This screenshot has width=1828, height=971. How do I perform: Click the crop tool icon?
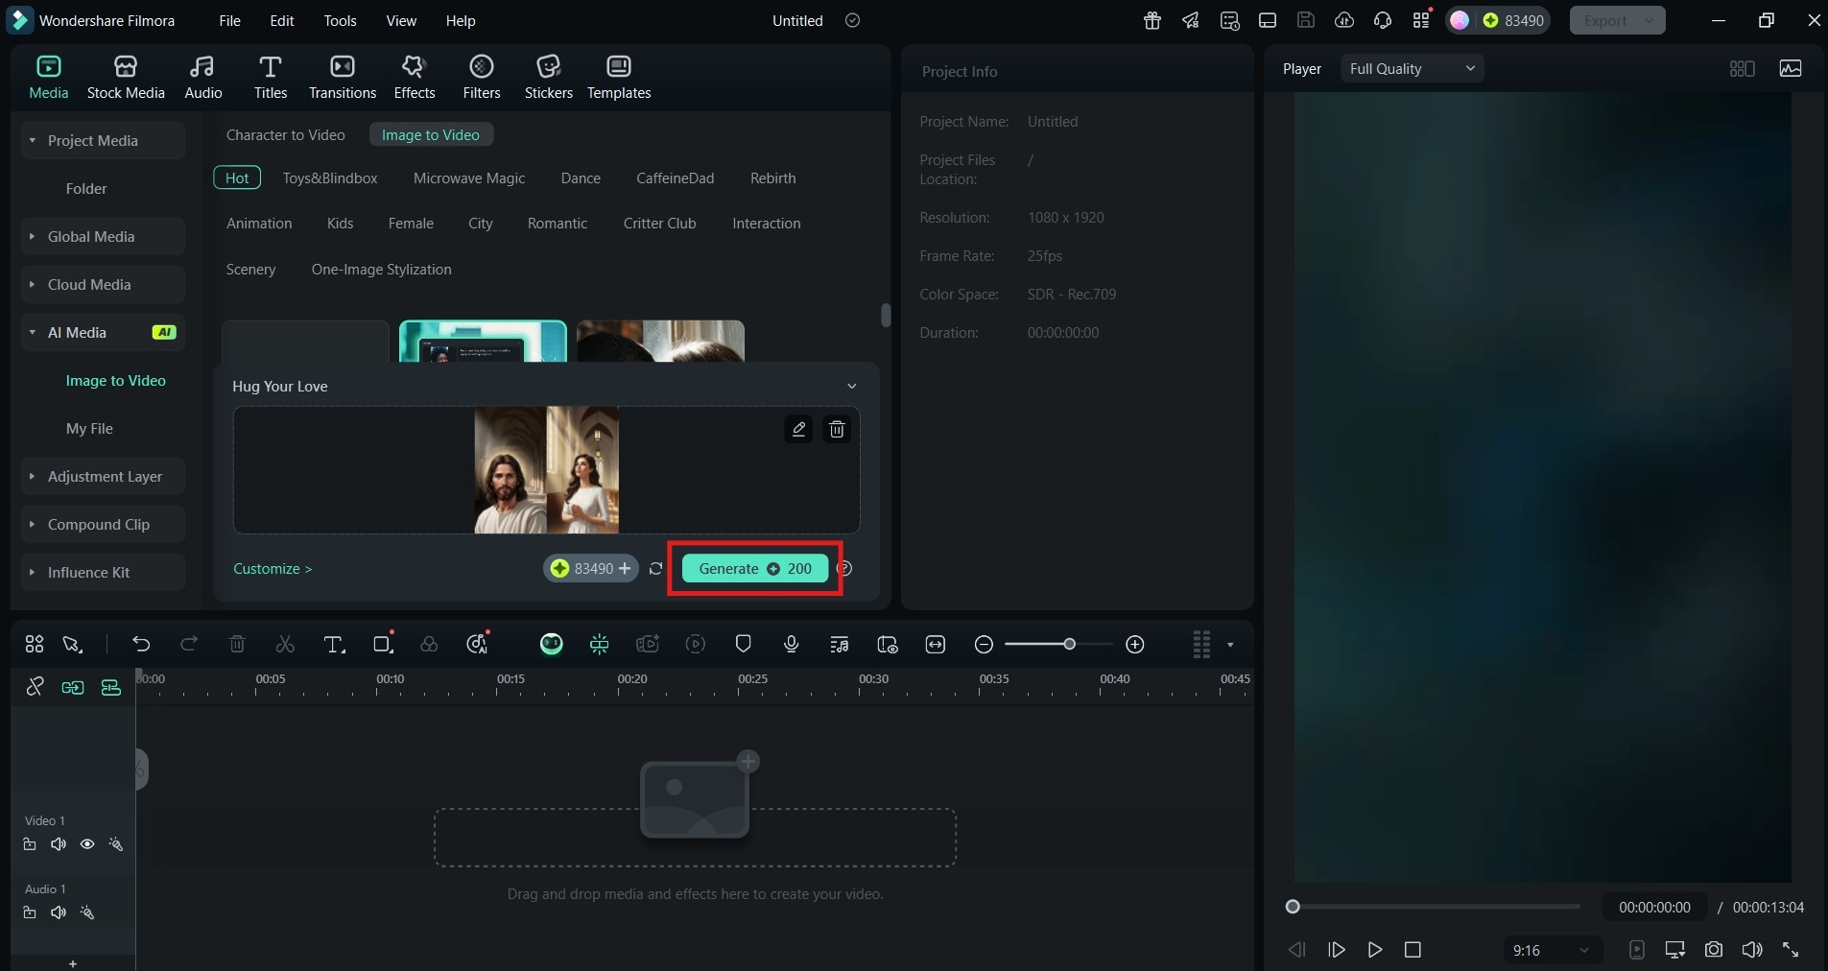(383, 644)
